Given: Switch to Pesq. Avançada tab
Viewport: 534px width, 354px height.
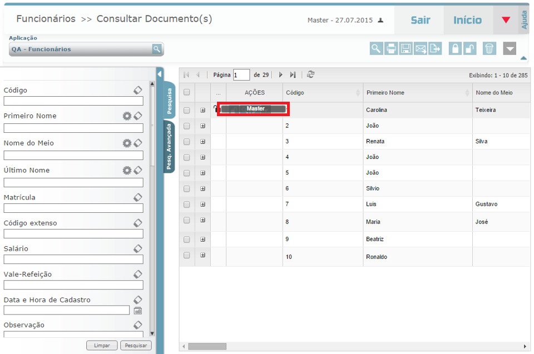Looking at the screenshot, I should pyautogui.click(x=169, y=146).
